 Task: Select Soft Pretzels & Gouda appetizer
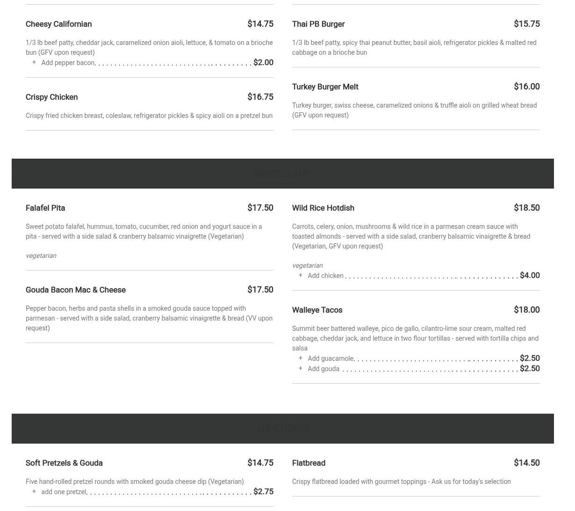pyautogui.click(x=64, y=463)
